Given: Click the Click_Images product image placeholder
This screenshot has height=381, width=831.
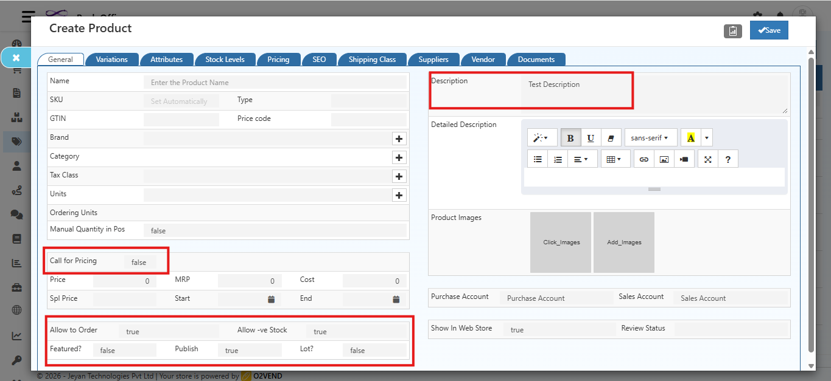Looking at the screenshot, I should pyautogui.click(x=560, y=242).
